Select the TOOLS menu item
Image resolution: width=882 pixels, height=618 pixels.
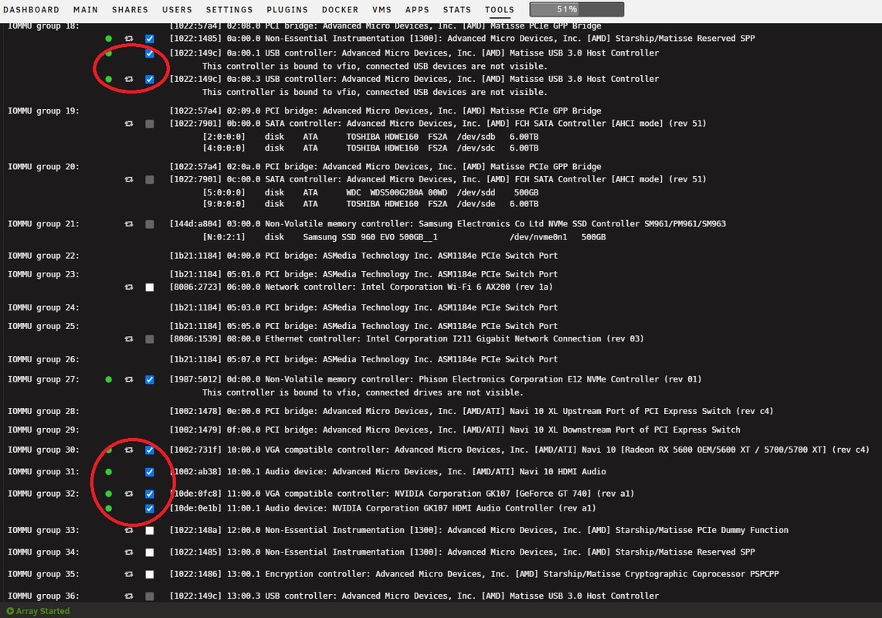[500, 9]
